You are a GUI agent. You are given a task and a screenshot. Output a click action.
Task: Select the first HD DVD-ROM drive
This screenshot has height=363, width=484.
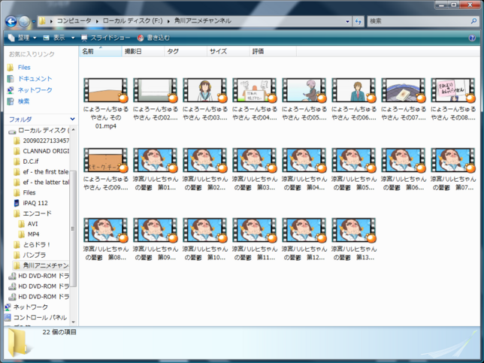[38, 276]
